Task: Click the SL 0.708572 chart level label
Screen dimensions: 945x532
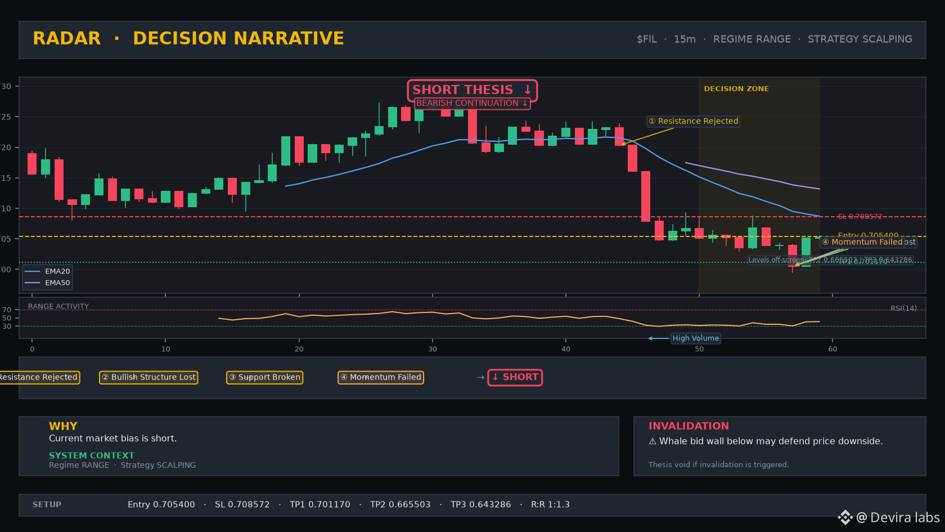Action: [859, 217]
